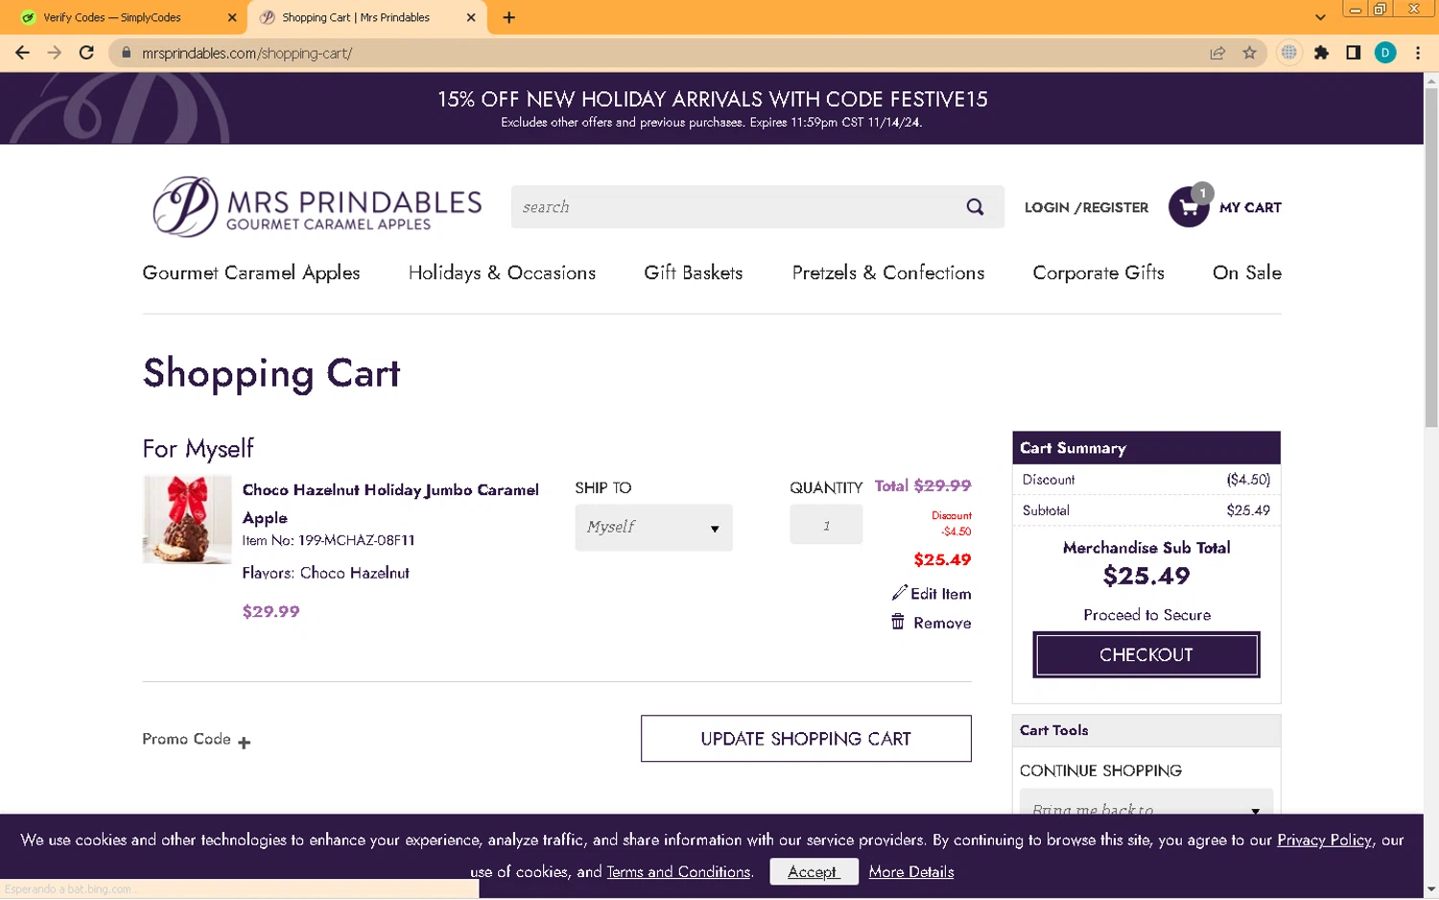
Task: Click the Mrs Prindables logo
Action: (317, 206)
